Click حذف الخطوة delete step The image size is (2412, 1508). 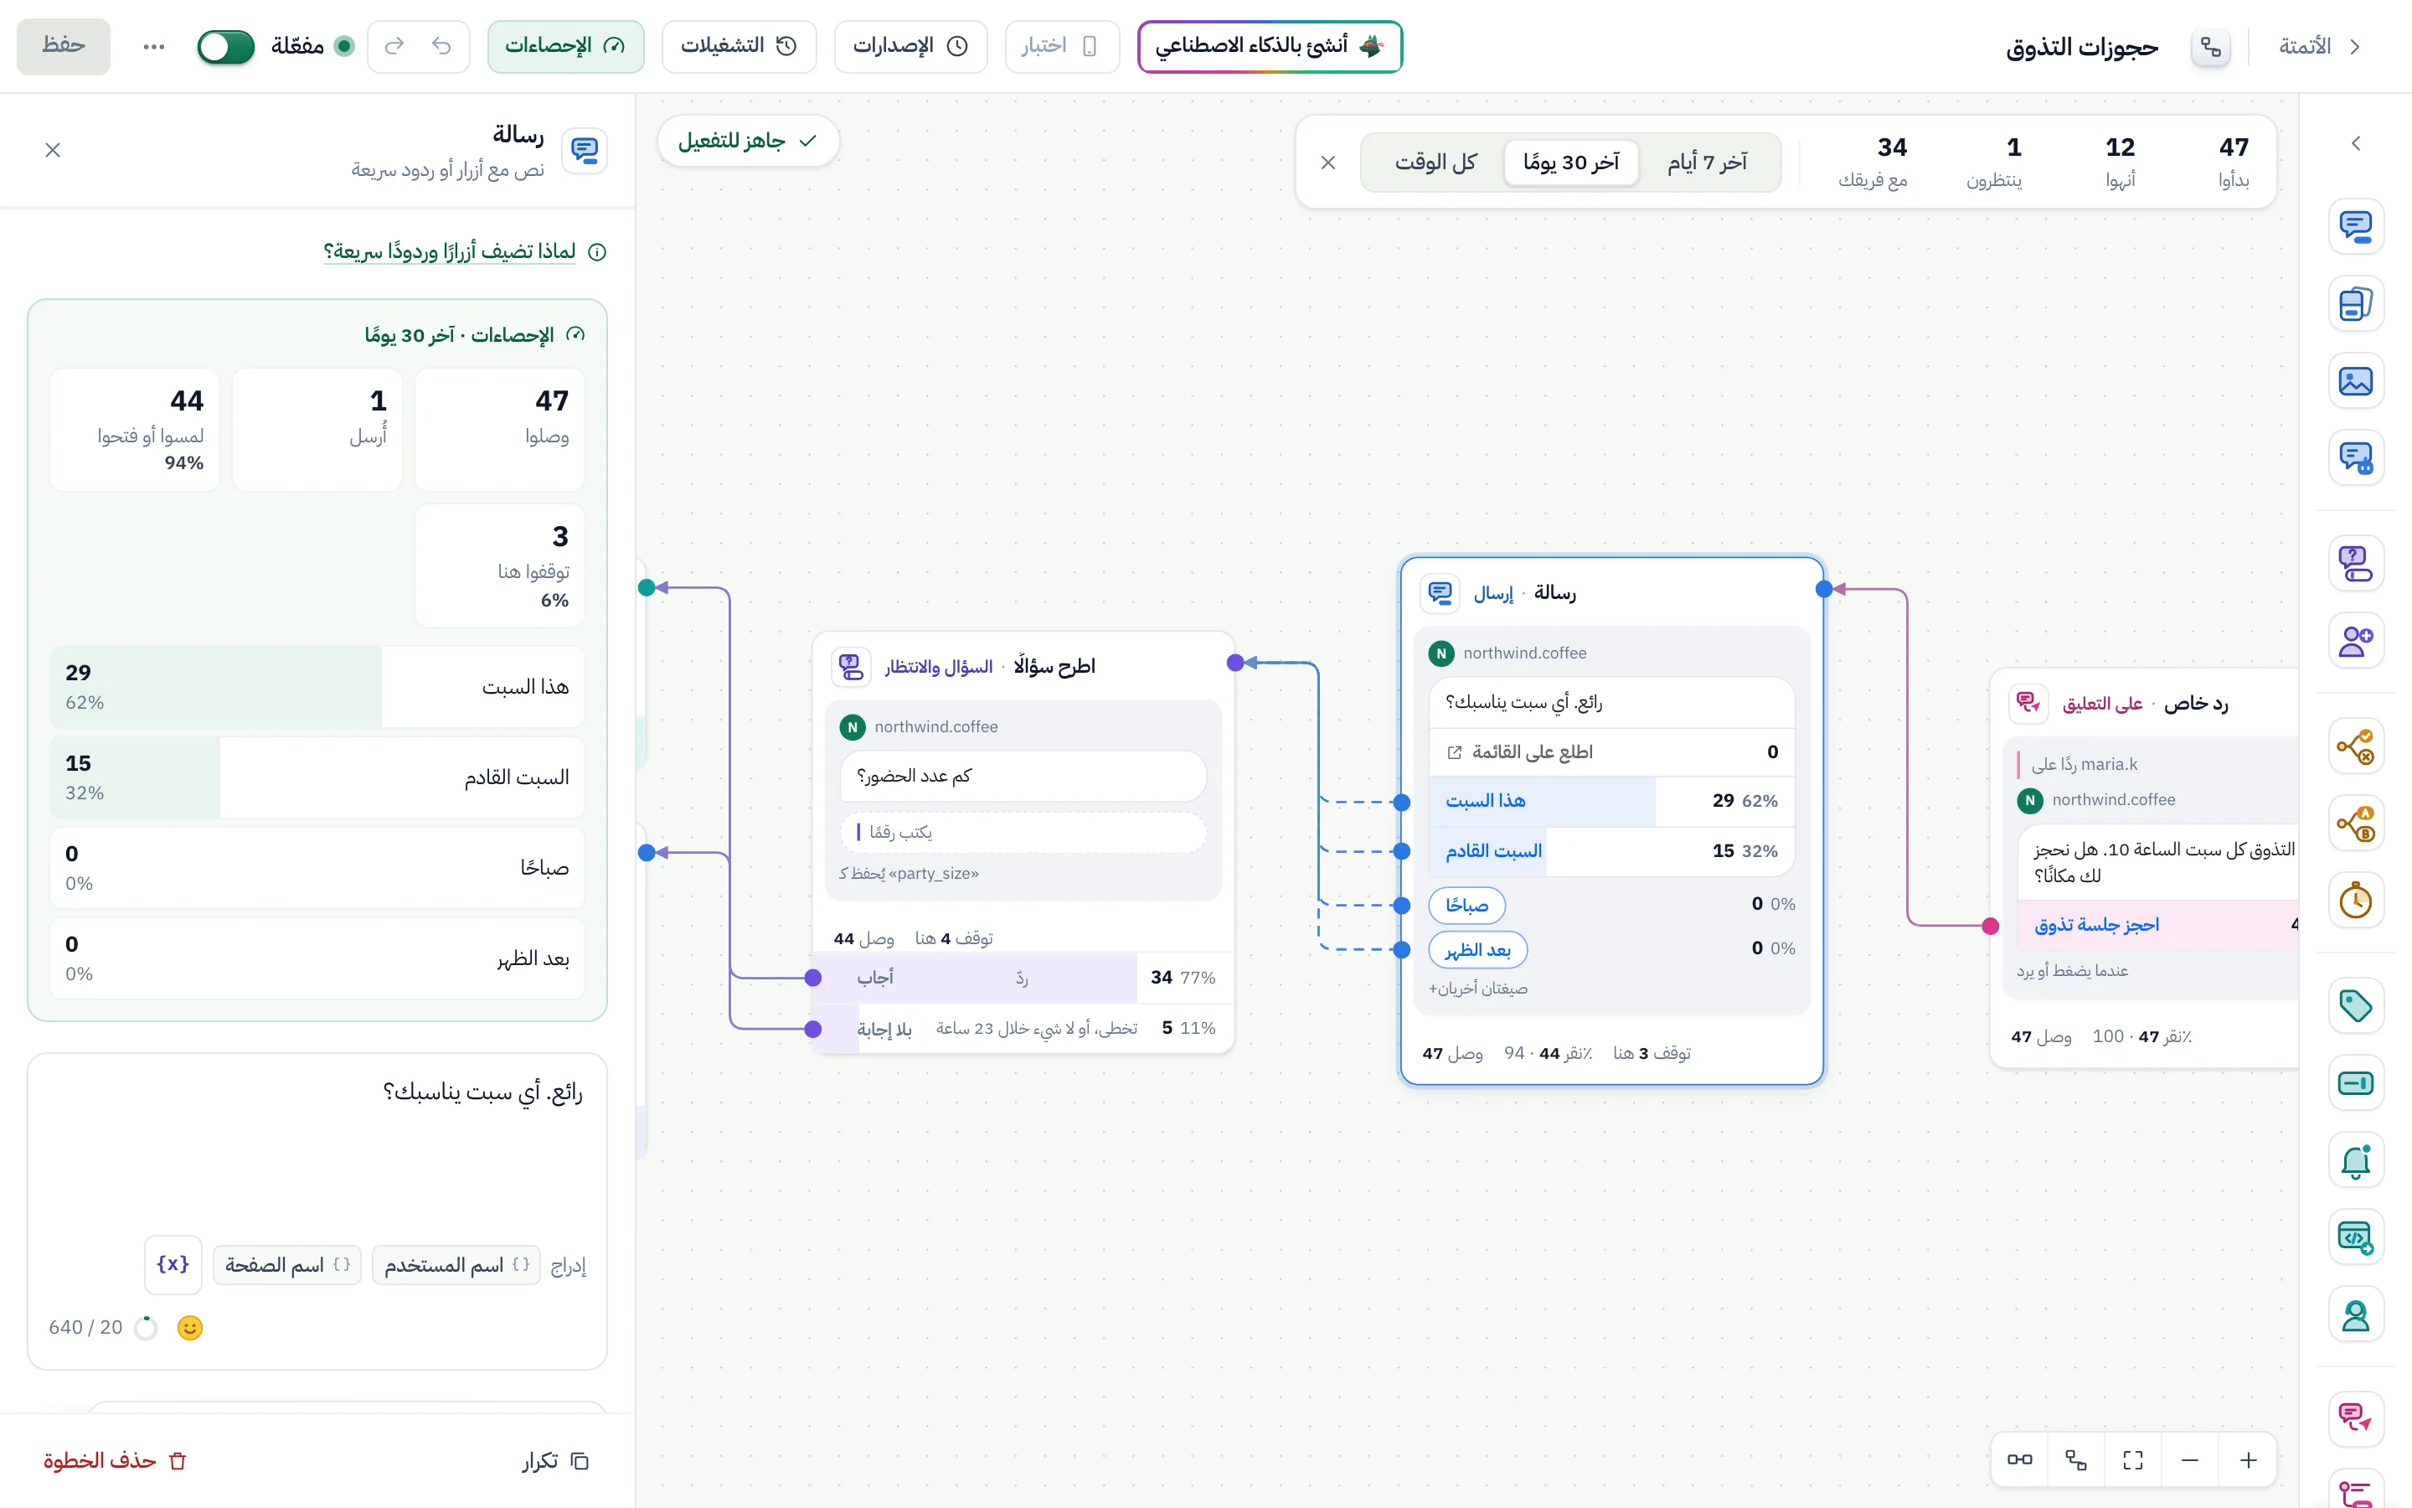[116, 1460]
